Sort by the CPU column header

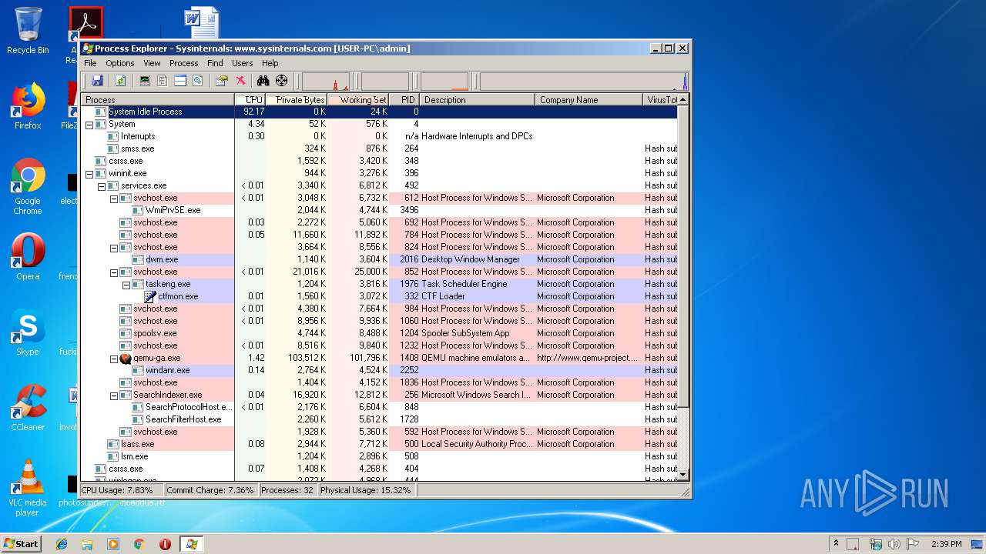250,99
